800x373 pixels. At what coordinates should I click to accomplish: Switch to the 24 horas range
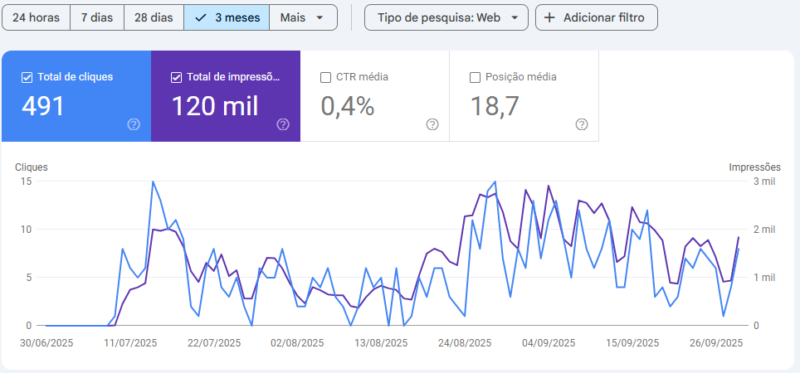[x=36, y=17]
